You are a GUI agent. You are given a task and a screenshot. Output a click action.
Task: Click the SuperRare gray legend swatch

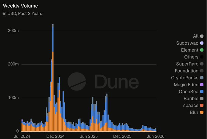[202, 64]
